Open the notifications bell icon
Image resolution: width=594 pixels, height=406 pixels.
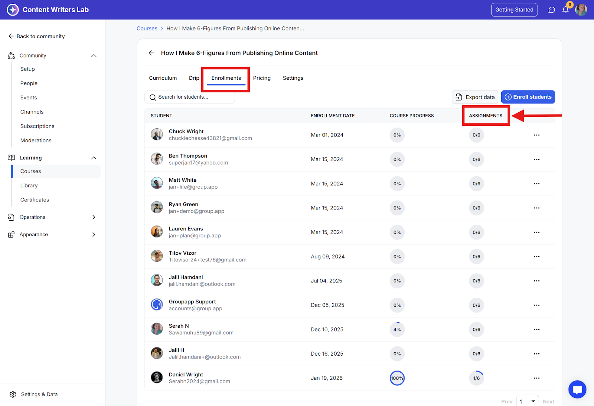(x=565, y=10)
